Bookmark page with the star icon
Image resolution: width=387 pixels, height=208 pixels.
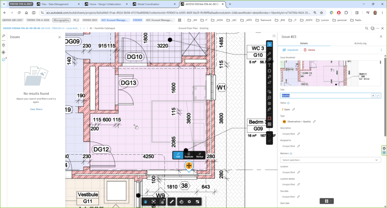[x=321, y=12]
